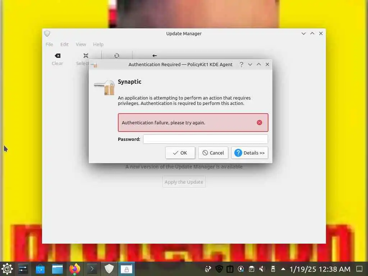The image size is (368, 276).
Task: Click the Select All toolbar icon
Action: (x=86, y=56)
